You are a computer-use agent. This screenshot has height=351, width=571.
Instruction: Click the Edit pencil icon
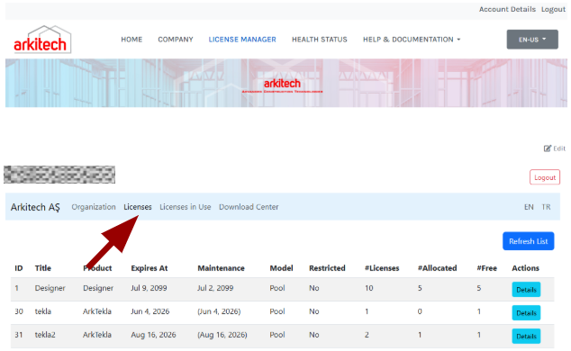548,148
